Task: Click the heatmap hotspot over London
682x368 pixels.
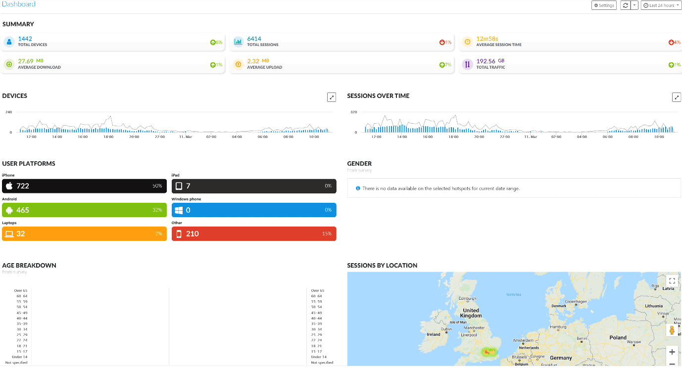Action: (488, 352)
